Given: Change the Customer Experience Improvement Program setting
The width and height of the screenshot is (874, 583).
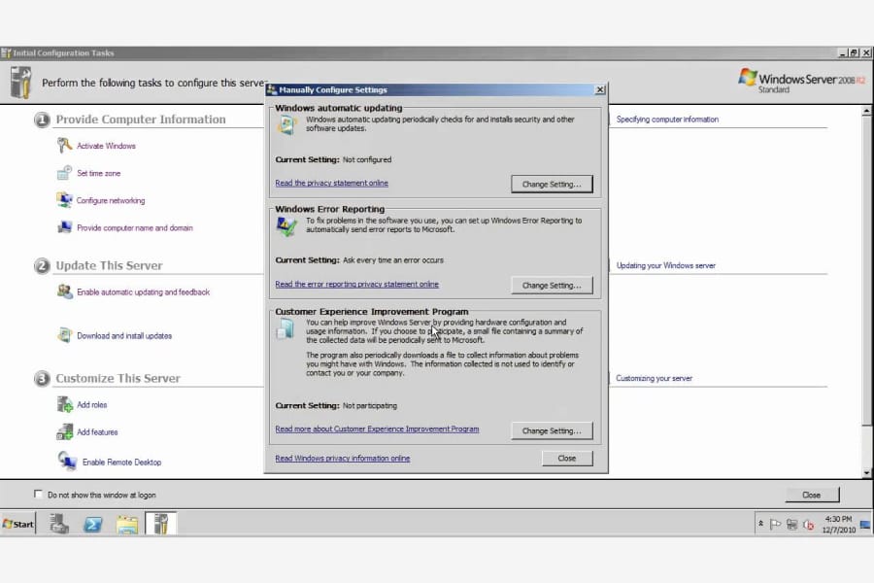Looking at the screenshot, I should 552,430.
